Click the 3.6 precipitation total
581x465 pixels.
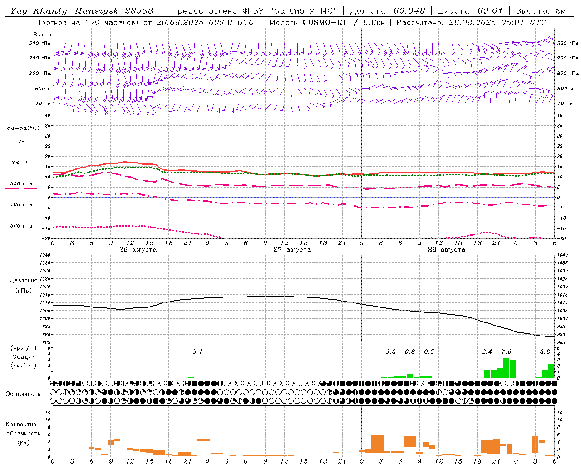[x=545, y=352]
